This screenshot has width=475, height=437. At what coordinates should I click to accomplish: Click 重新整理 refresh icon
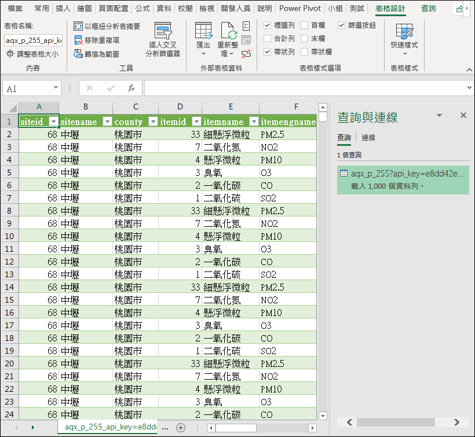click(x=229, y=31)
